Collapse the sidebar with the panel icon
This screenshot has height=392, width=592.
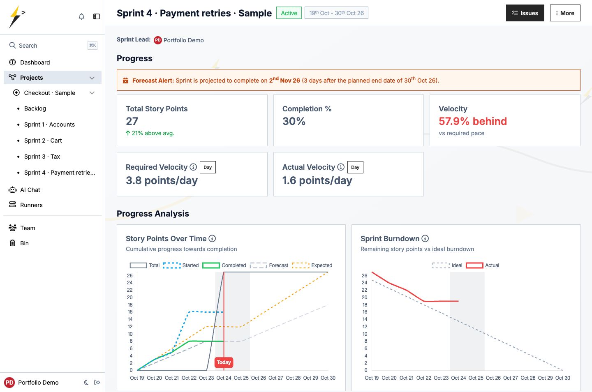(x=97, y=16)
